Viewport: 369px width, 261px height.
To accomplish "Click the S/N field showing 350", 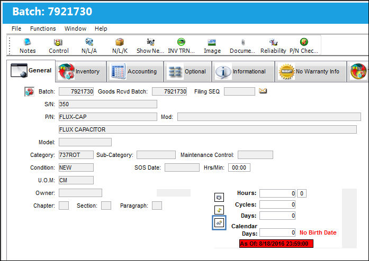I will click(x=108, y=104).
